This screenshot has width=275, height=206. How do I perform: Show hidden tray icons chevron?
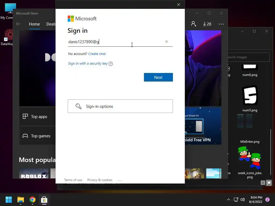click(x=229, y=200)
